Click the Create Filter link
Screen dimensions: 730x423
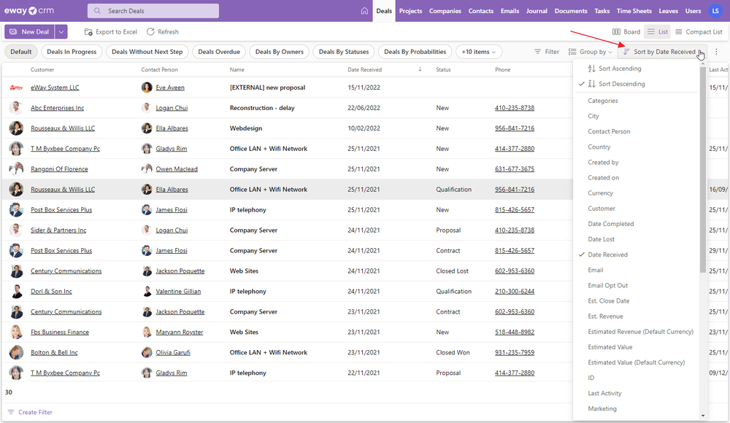35,412
